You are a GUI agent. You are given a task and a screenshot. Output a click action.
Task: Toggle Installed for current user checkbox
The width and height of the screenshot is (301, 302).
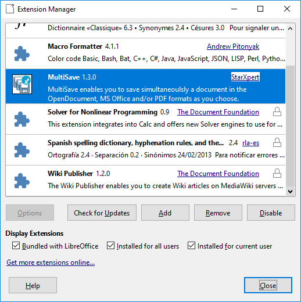pyautogui.click(x=191, y=246)
